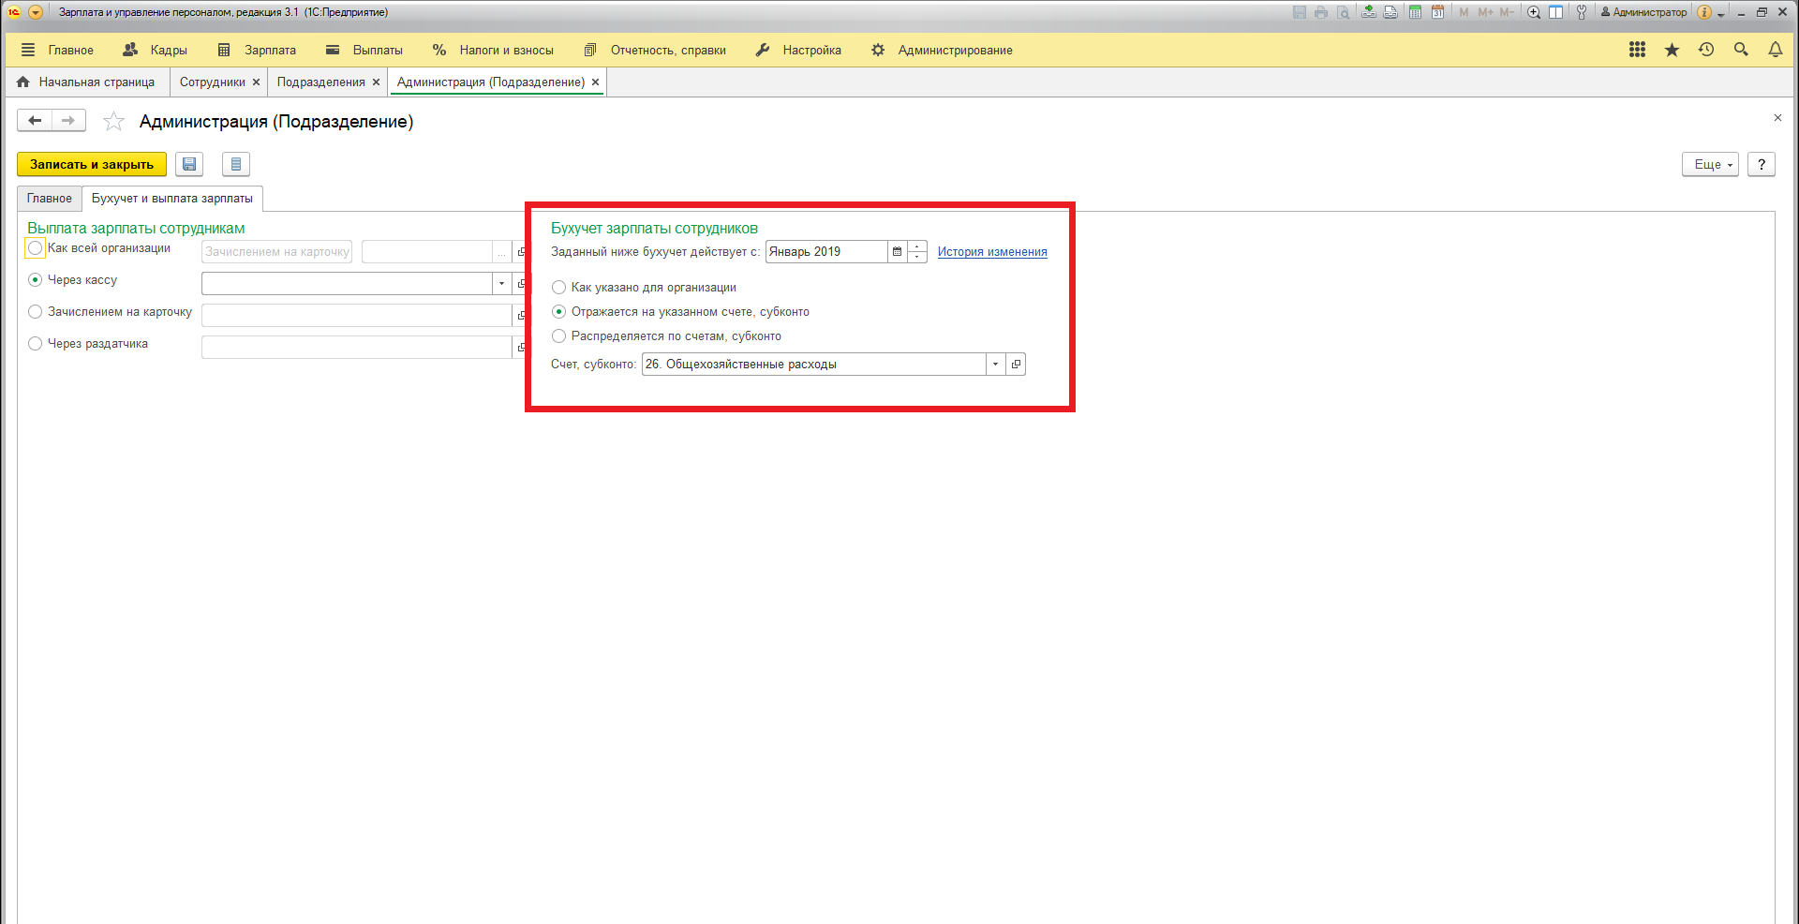Expand the Через кассу dropdown arrow

coord(501,283)
